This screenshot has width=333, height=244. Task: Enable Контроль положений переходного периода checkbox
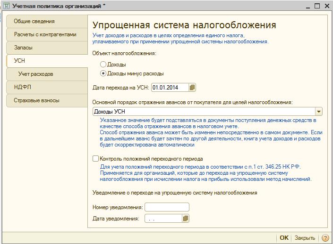point(96,159)
